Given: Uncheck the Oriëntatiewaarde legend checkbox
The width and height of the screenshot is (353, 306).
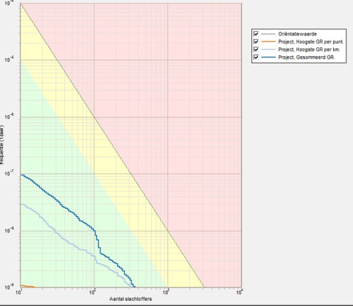Looking at the screenshot, I should coord(256,34).
